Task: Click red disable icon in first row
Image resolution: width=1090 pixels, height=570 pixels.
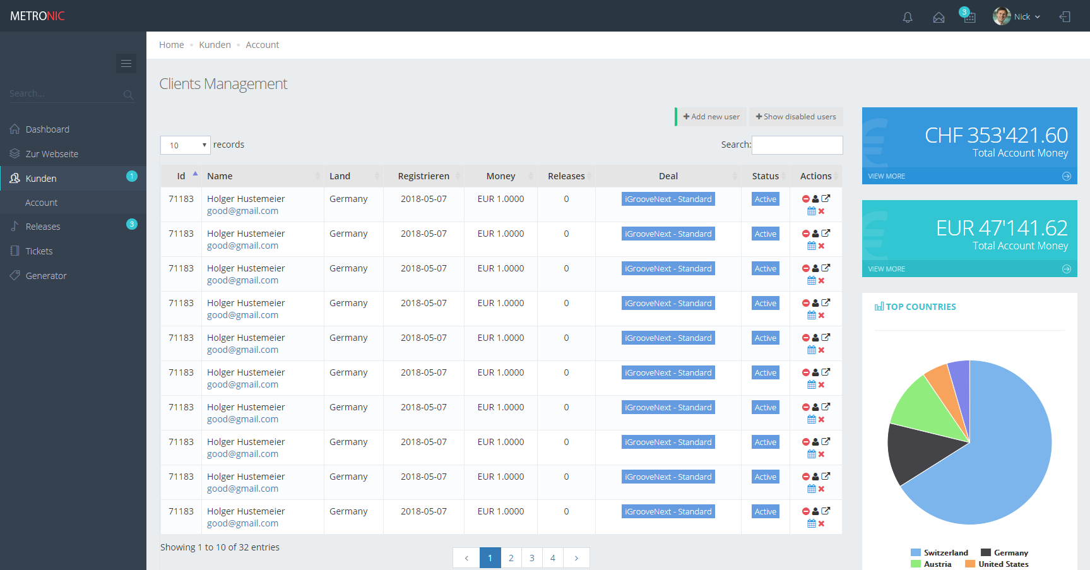Action: [x=806, y=199]
